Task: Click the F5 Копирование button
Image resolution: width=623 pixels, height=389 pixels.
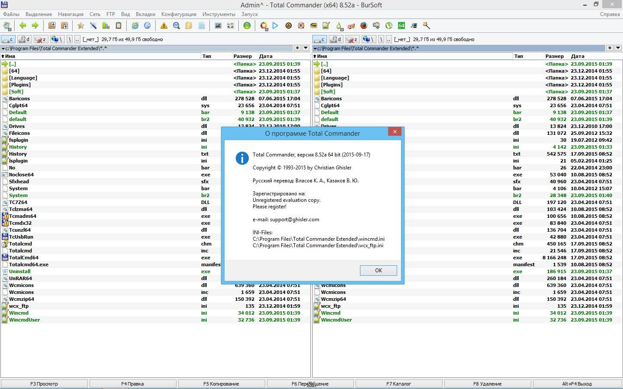Action: [x=221, y=384]
